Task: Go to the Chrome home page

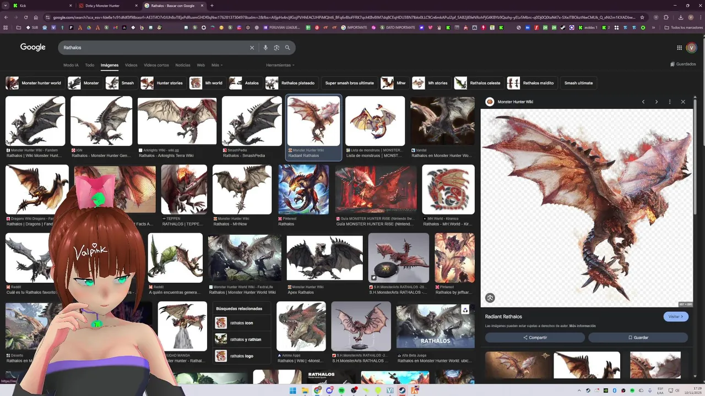Action: coord(36,17)
